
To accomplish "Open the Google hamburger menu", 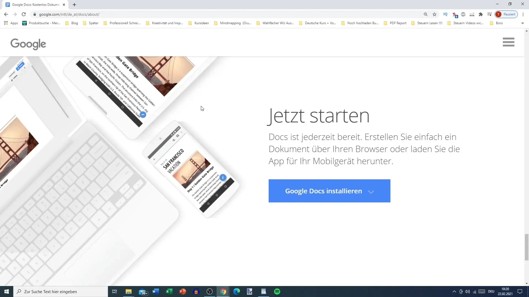I will pos(508,42).
